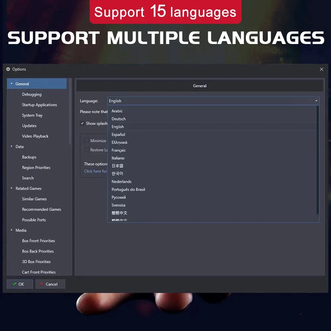Click the green checkmark OK button
This screenshot has width=331, height=331.
click(x=20, y=284)
